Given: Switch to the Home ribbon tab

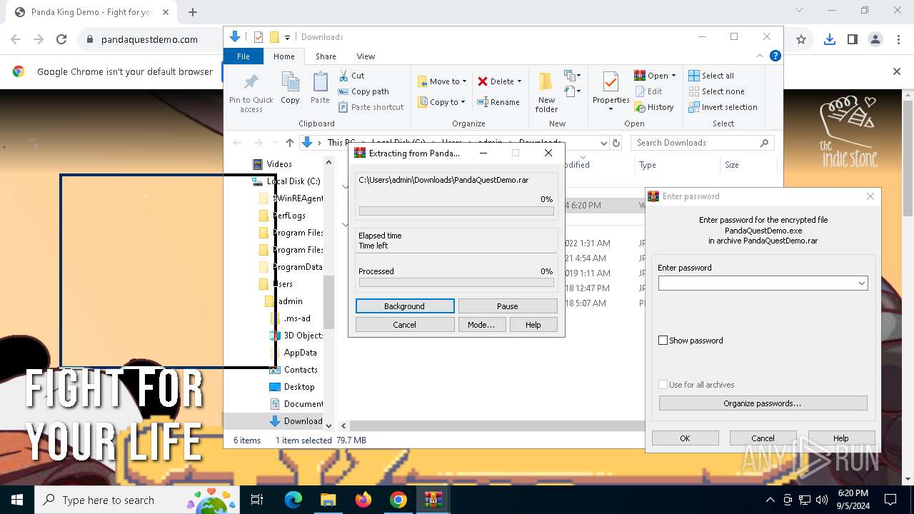Looking at the screenshot, I should pyautogui.click(x=283, y=56).
